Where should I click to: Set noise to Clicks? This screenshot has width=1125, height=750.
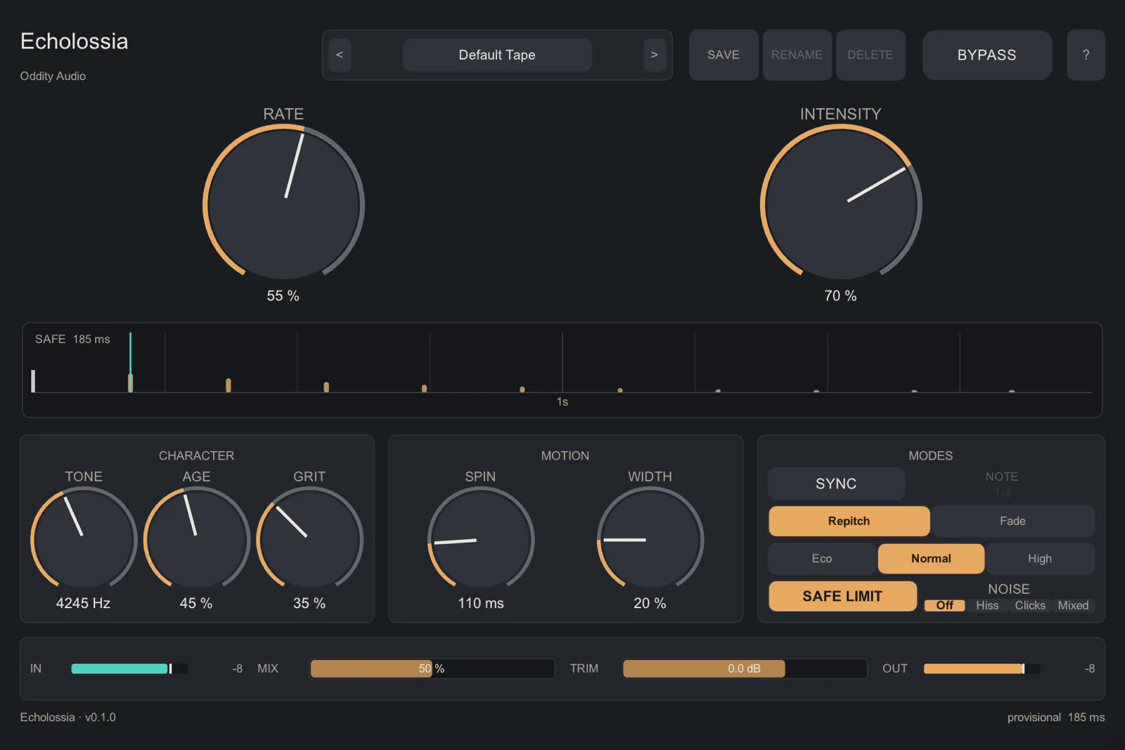click(x=1030, y=605)
